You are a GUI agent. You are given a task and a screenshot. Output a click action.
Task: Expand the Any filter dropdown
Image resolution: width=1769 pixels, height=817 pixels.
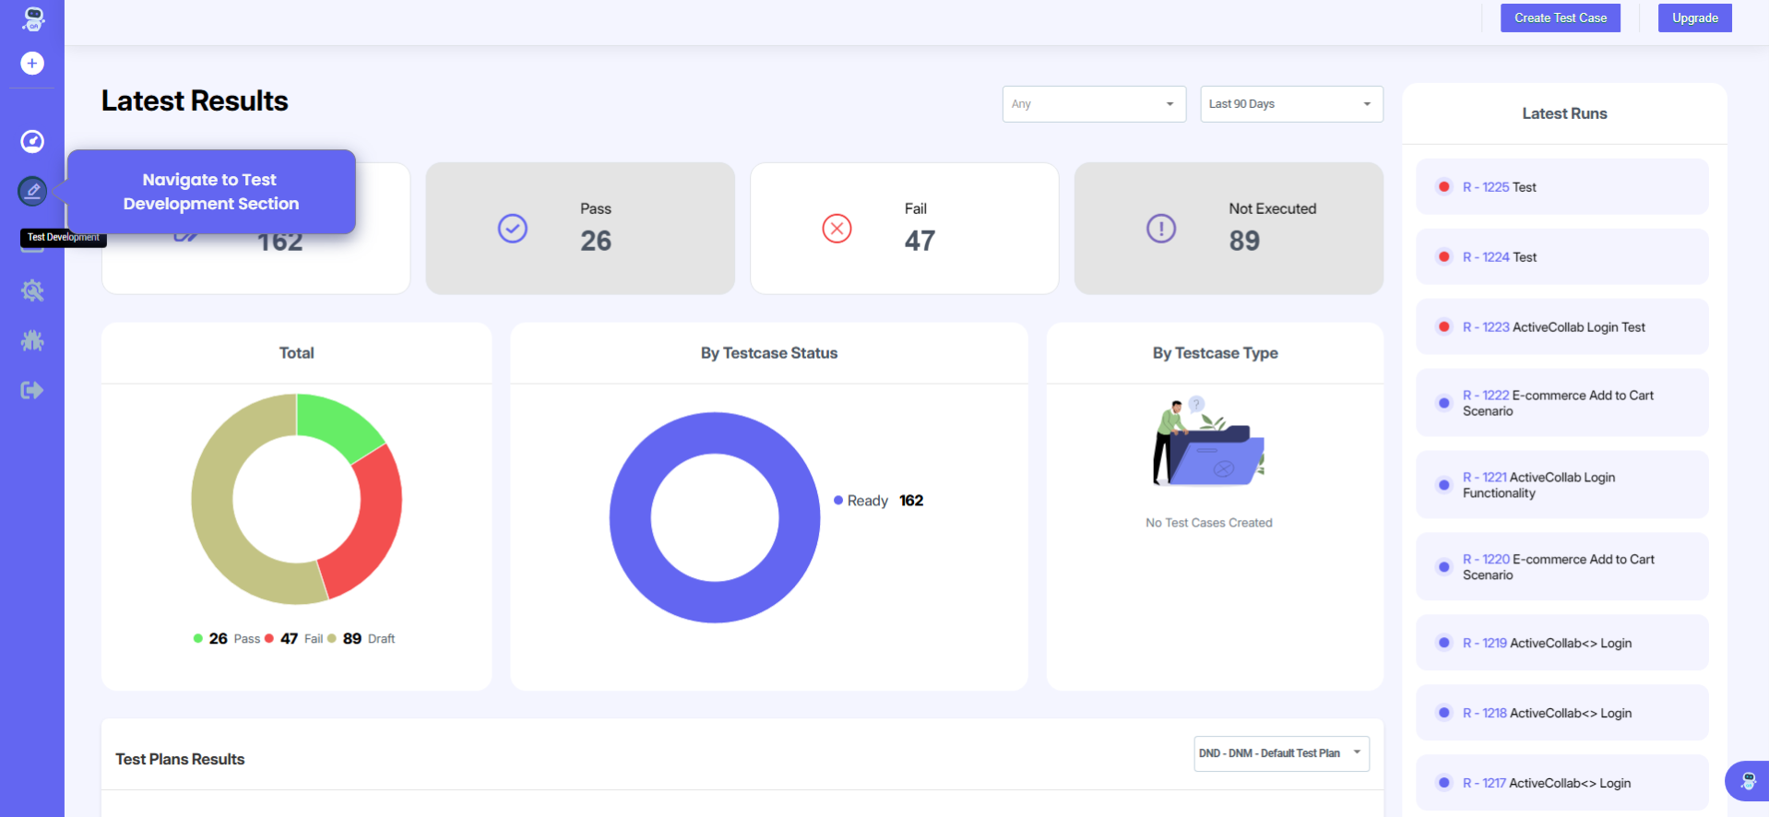tap(1094, 104)
